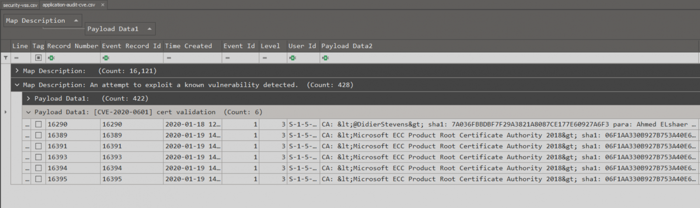Click the equals operator under Line column
Viewport: 700px width, 208px height.
point(16,58)
